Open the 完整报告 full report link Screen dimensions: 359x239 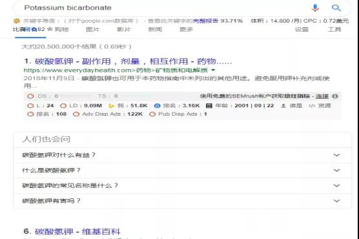coord(205,21)
